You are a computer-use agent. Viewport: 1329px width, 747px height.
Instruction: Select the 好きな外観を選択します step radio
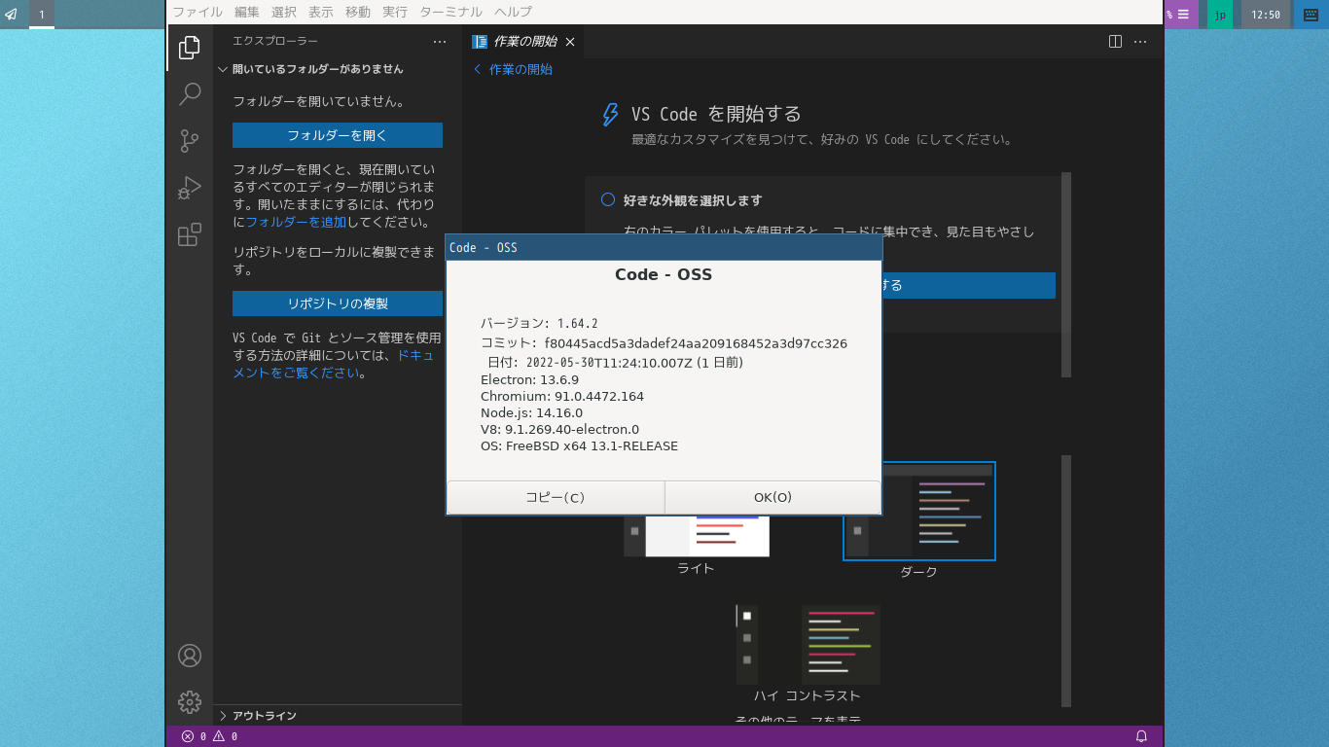608,199
